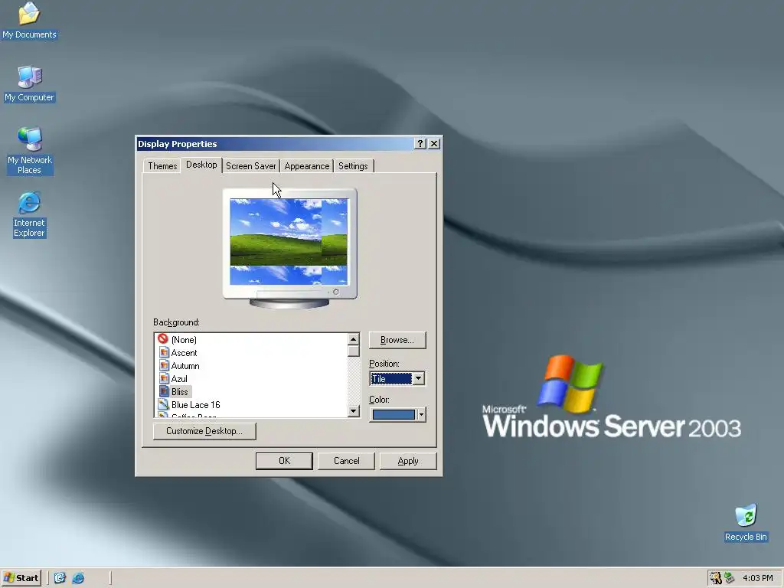Choose Autumn background
The image size is (784, 588).
[185, 365]
